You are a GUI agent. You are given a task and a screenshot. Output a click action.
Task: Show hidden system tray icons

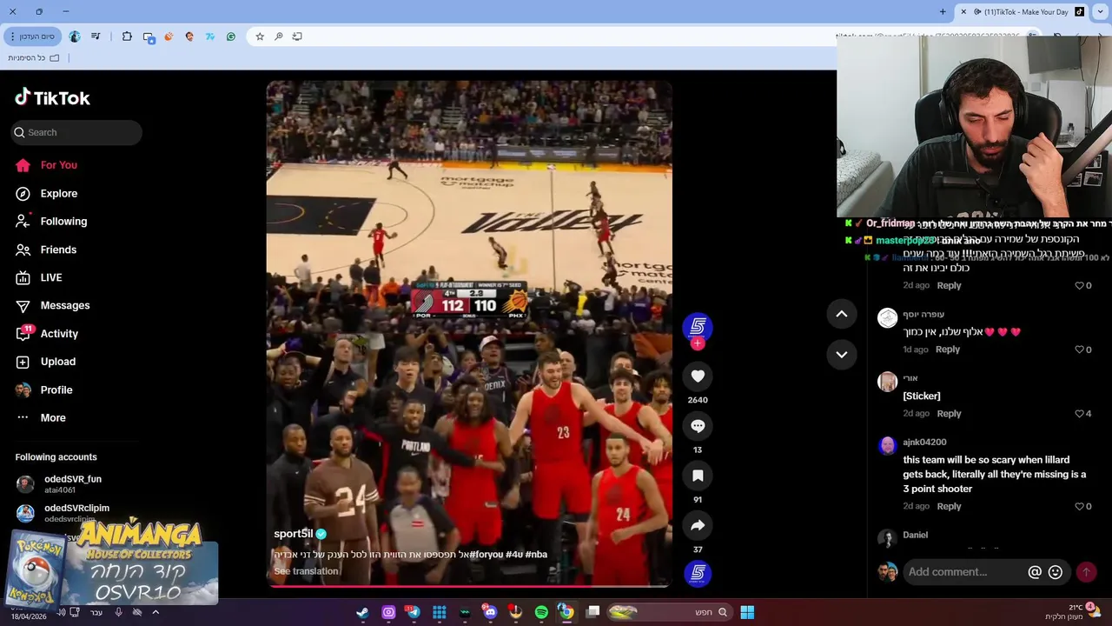click(156, 612)
